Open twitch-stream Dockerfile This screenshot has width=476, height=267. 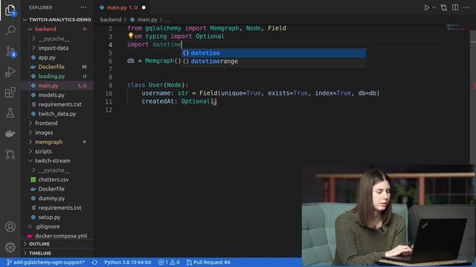click(x=57, y=189)
